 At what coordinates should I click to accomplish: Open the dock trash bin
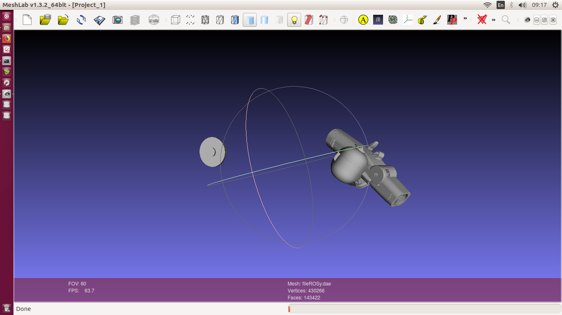[7, 308]
